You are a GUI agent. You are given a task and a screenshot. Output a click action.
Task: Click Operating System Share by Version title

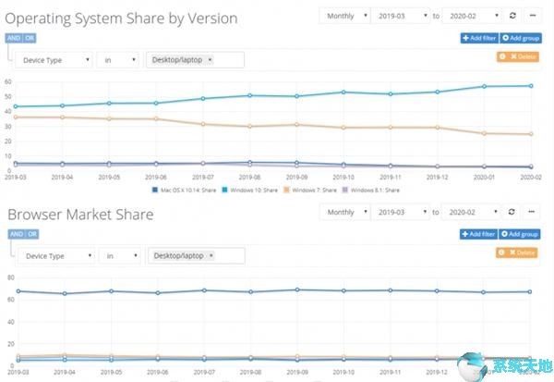pos(121,18)
